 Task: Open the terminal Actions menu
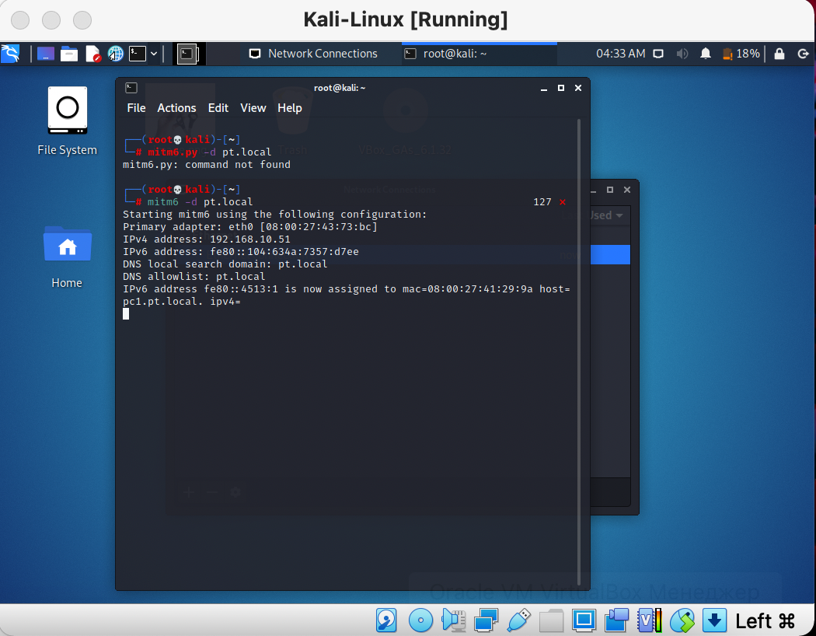pos(176,108)
